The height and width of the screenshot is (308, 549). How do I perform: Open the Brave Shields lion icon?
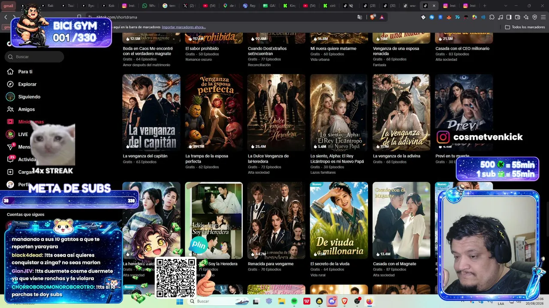[x=372, y=17]
